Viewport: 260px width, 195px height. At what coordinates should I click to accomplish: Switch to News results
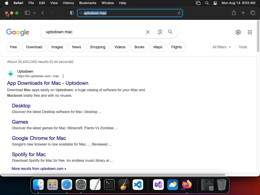pos(76,47)
